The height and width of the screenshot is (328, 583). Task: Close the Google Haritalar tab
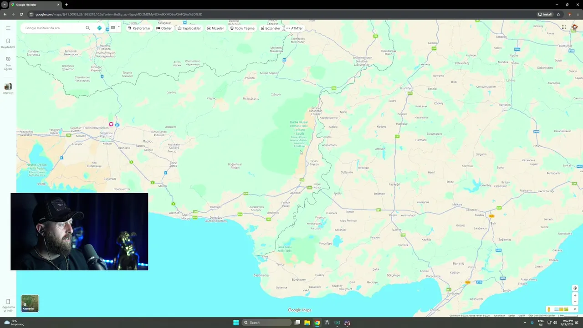coord(58,5)
